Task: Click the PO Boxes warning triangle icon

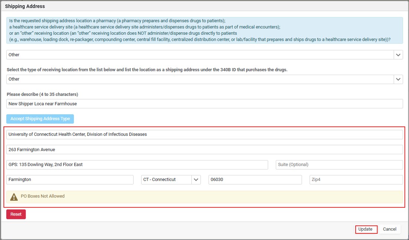Action: coord(14,197)
